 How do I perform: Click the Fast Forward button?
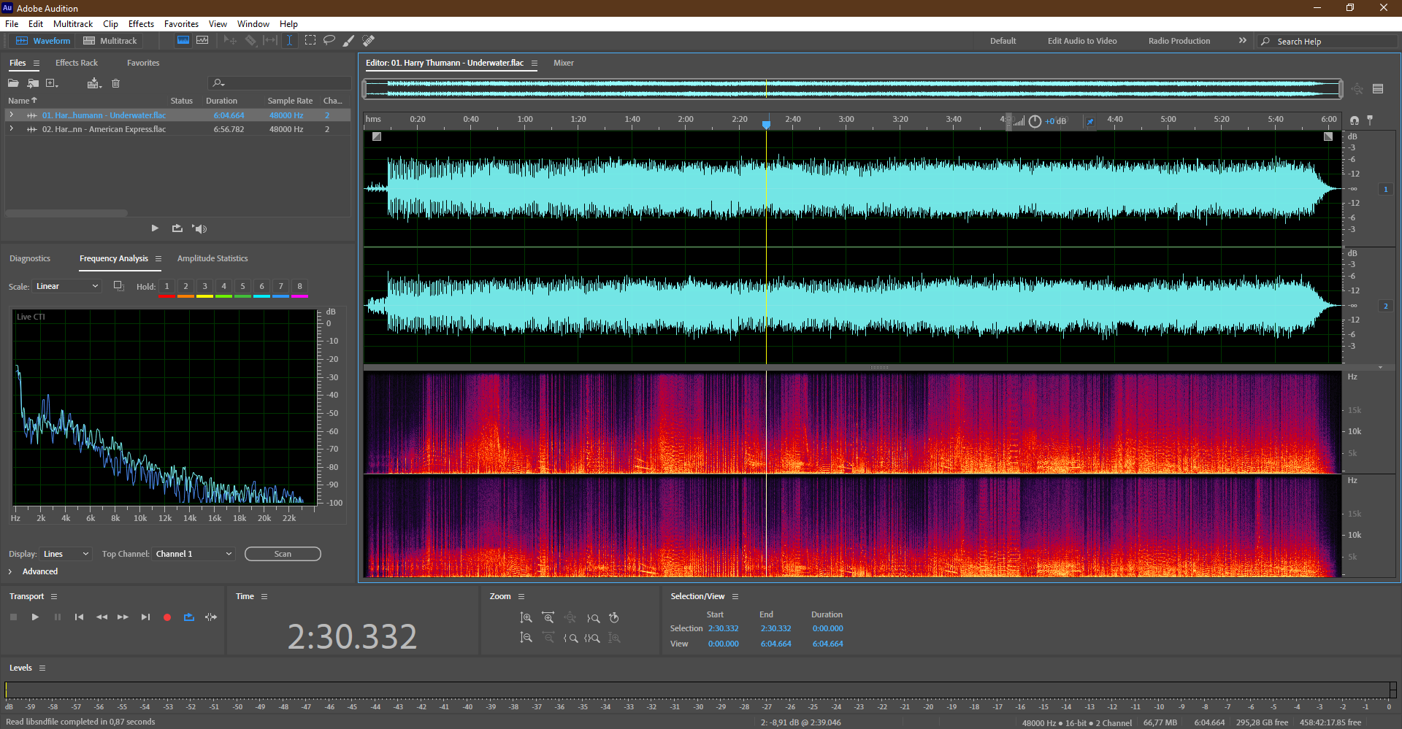pyautogui.click(x=123, y=617)
